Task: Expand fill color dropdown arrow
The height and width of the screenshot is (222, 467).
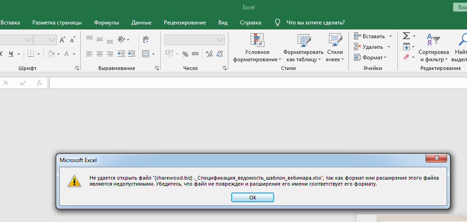Action: click(58, 54)
